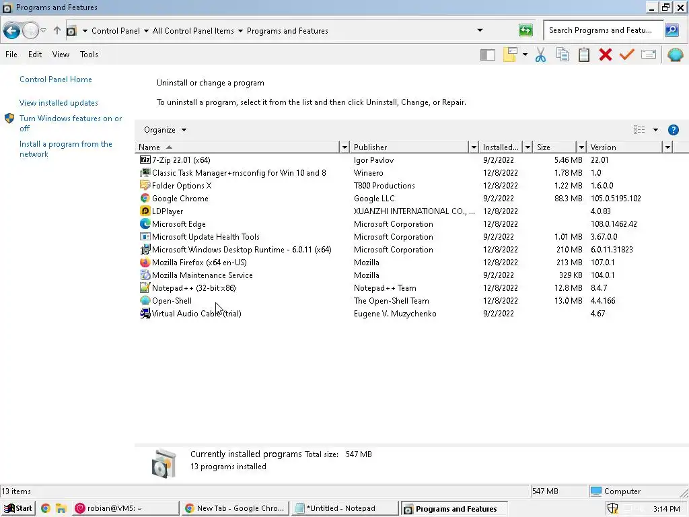Click the blue Help question mark icon
The height and width of the screenshot is (517, 689).
673,130
